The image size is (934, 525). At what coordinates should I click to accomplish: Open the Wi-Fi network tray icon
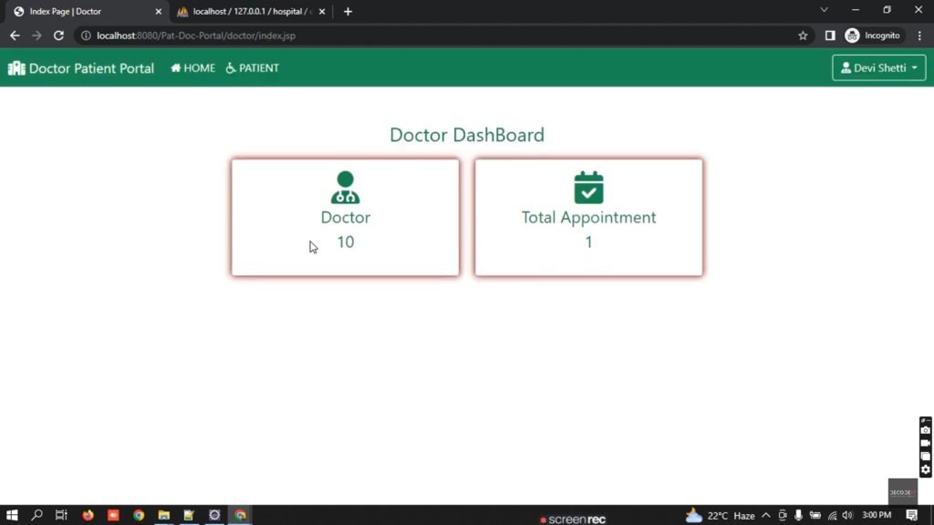(x=832, y=516)
